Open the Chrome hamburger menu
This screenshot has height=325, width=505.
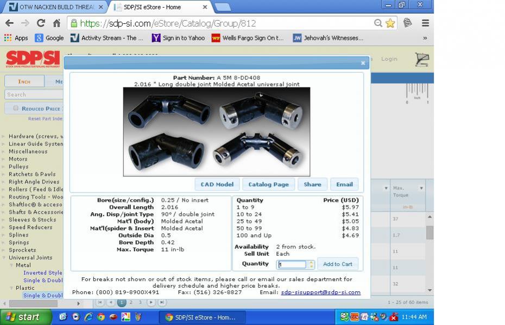425,23
